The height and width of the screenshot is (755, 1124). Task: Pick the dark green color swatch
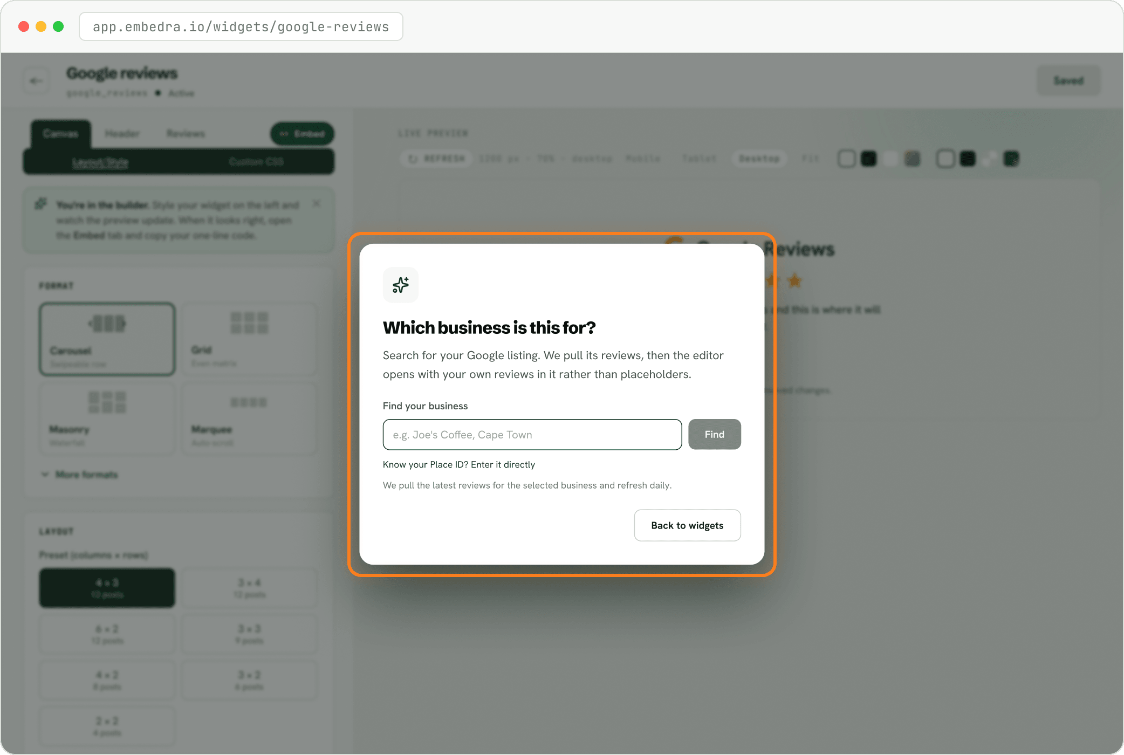1011,159
